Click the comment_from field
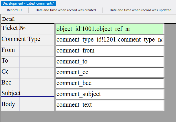Screen dimensions: 176x122 pos(109,51)
